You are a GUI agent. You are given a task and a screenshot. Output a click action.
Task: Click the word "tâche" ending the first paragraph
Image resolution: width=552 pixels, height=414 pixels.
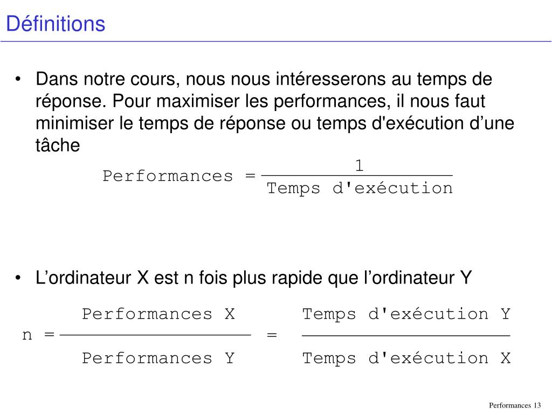[57, 146]
